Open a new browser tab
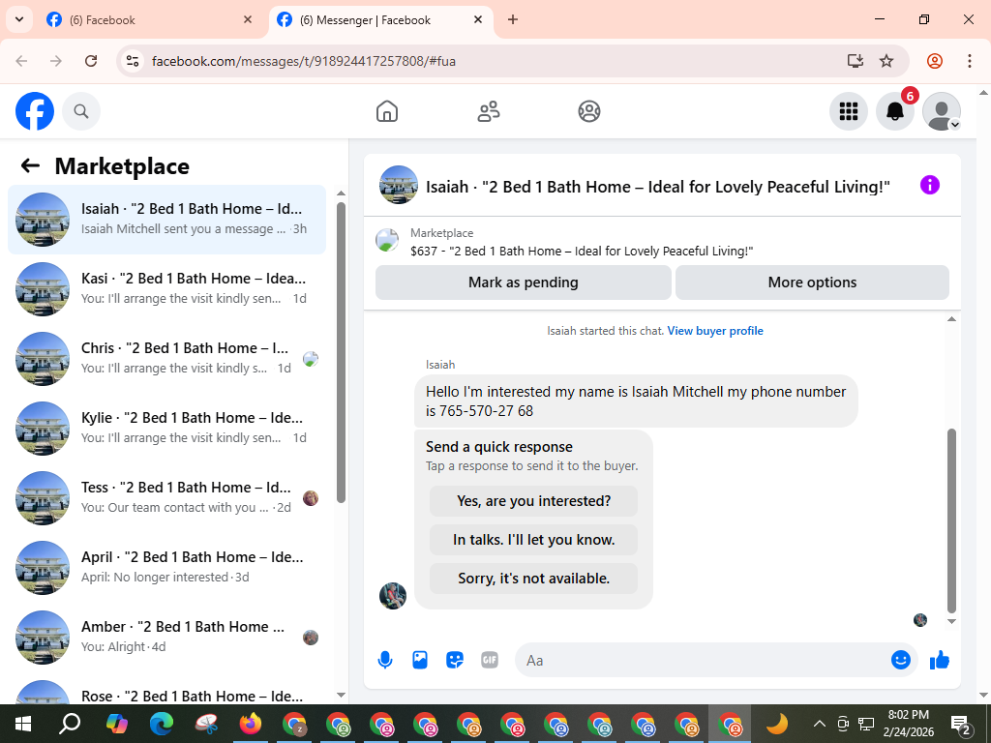Image resolution: width=991 pixels, height=743 pixels. click(513, 19)
